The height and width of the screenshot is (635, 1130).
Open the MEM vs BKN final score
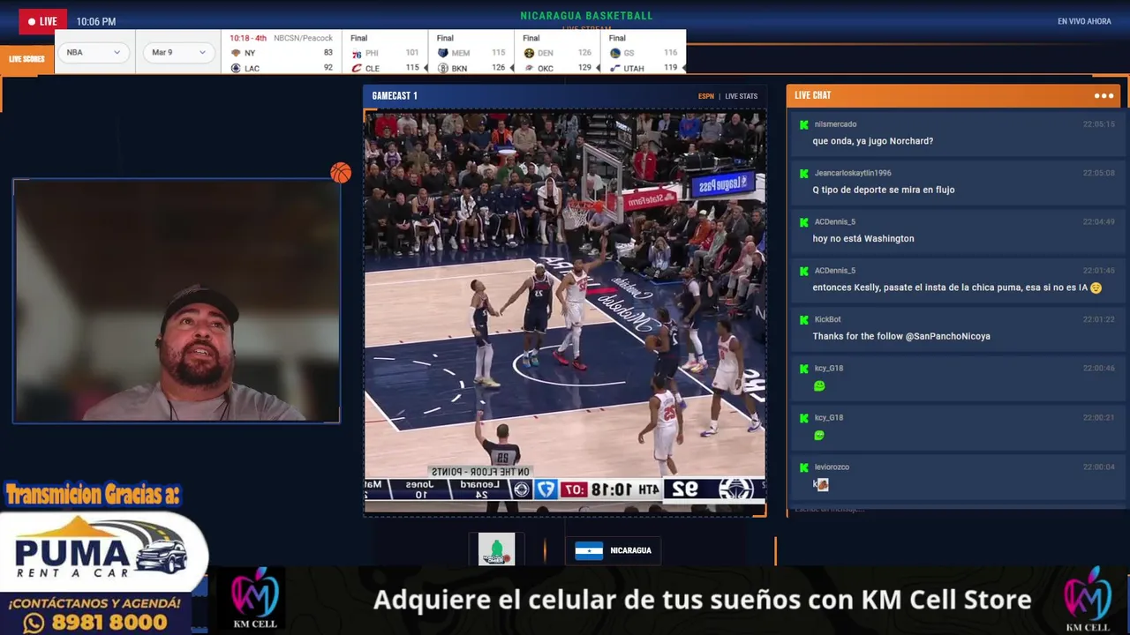471,53
